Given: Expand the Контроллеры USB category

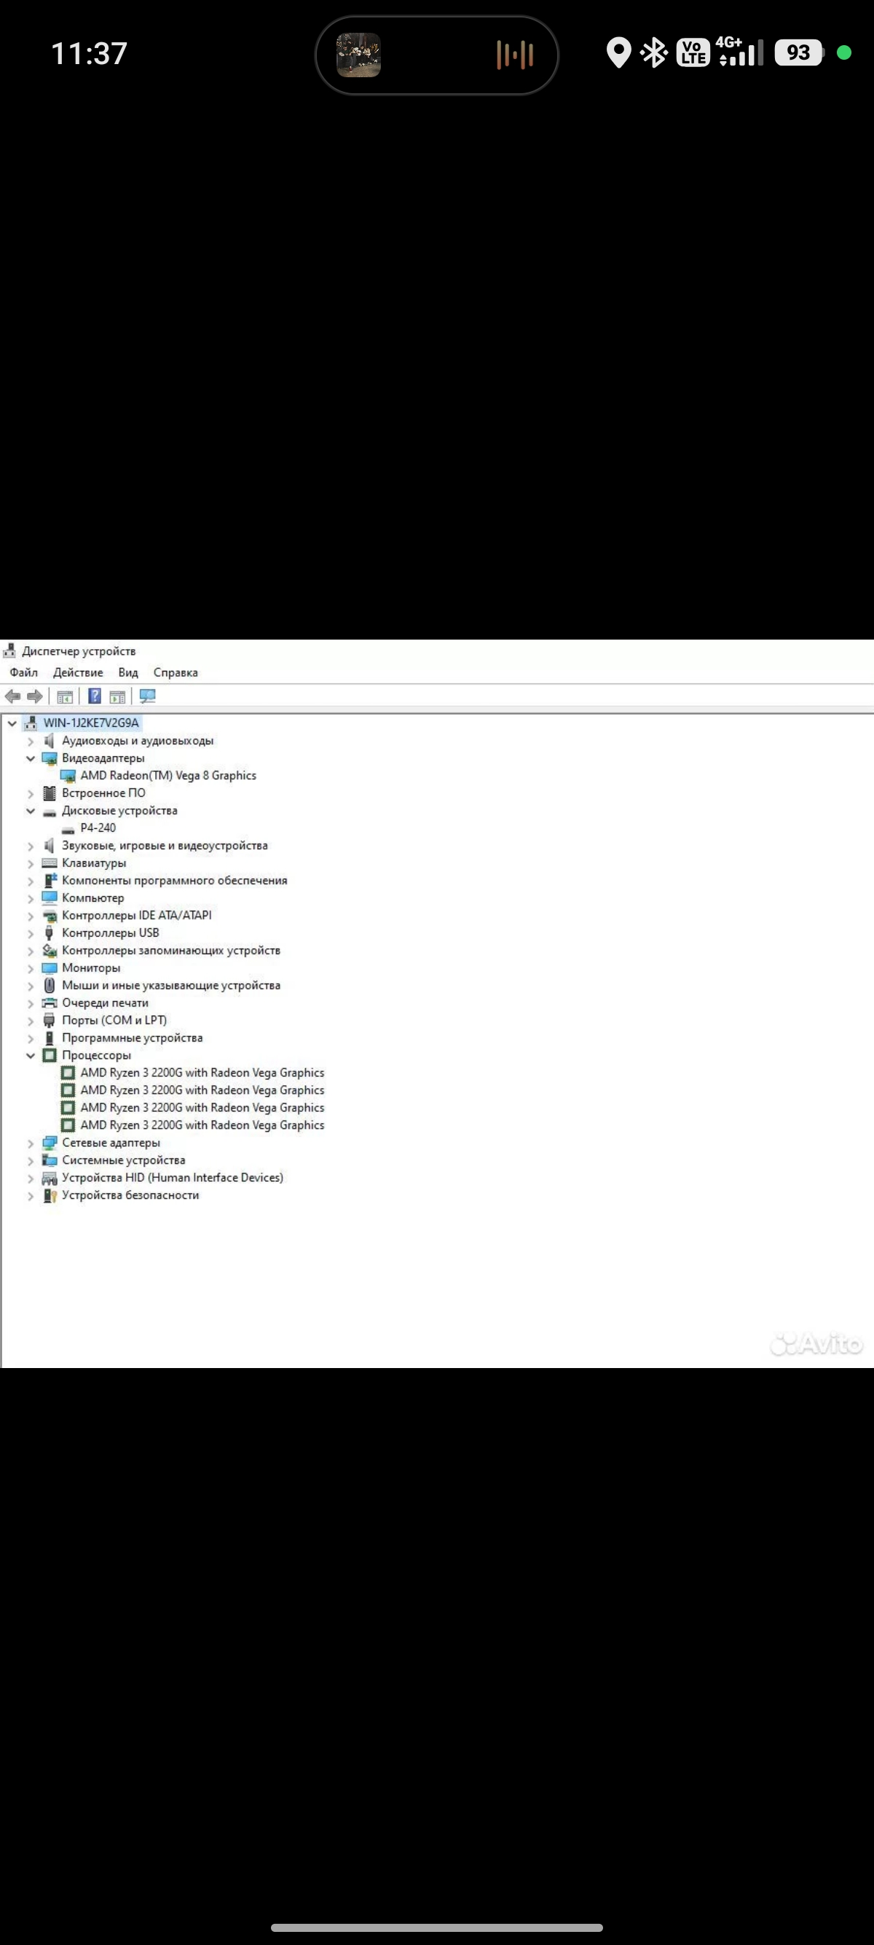Looking at the screenshot, I should click(x=31, y=933).
